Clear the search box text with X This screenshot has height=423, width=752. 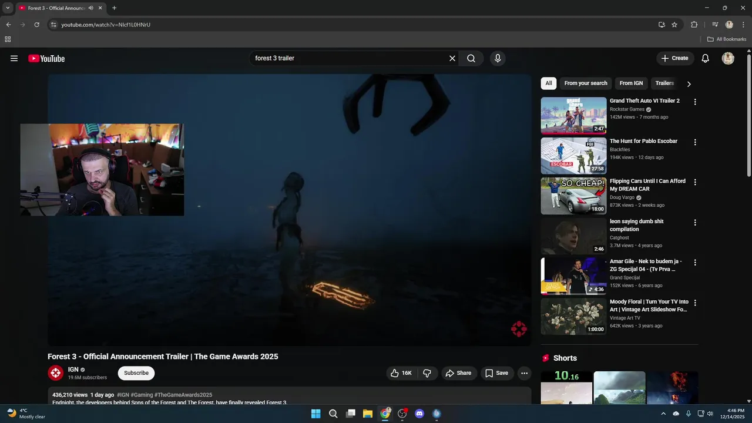coord(452,58)
